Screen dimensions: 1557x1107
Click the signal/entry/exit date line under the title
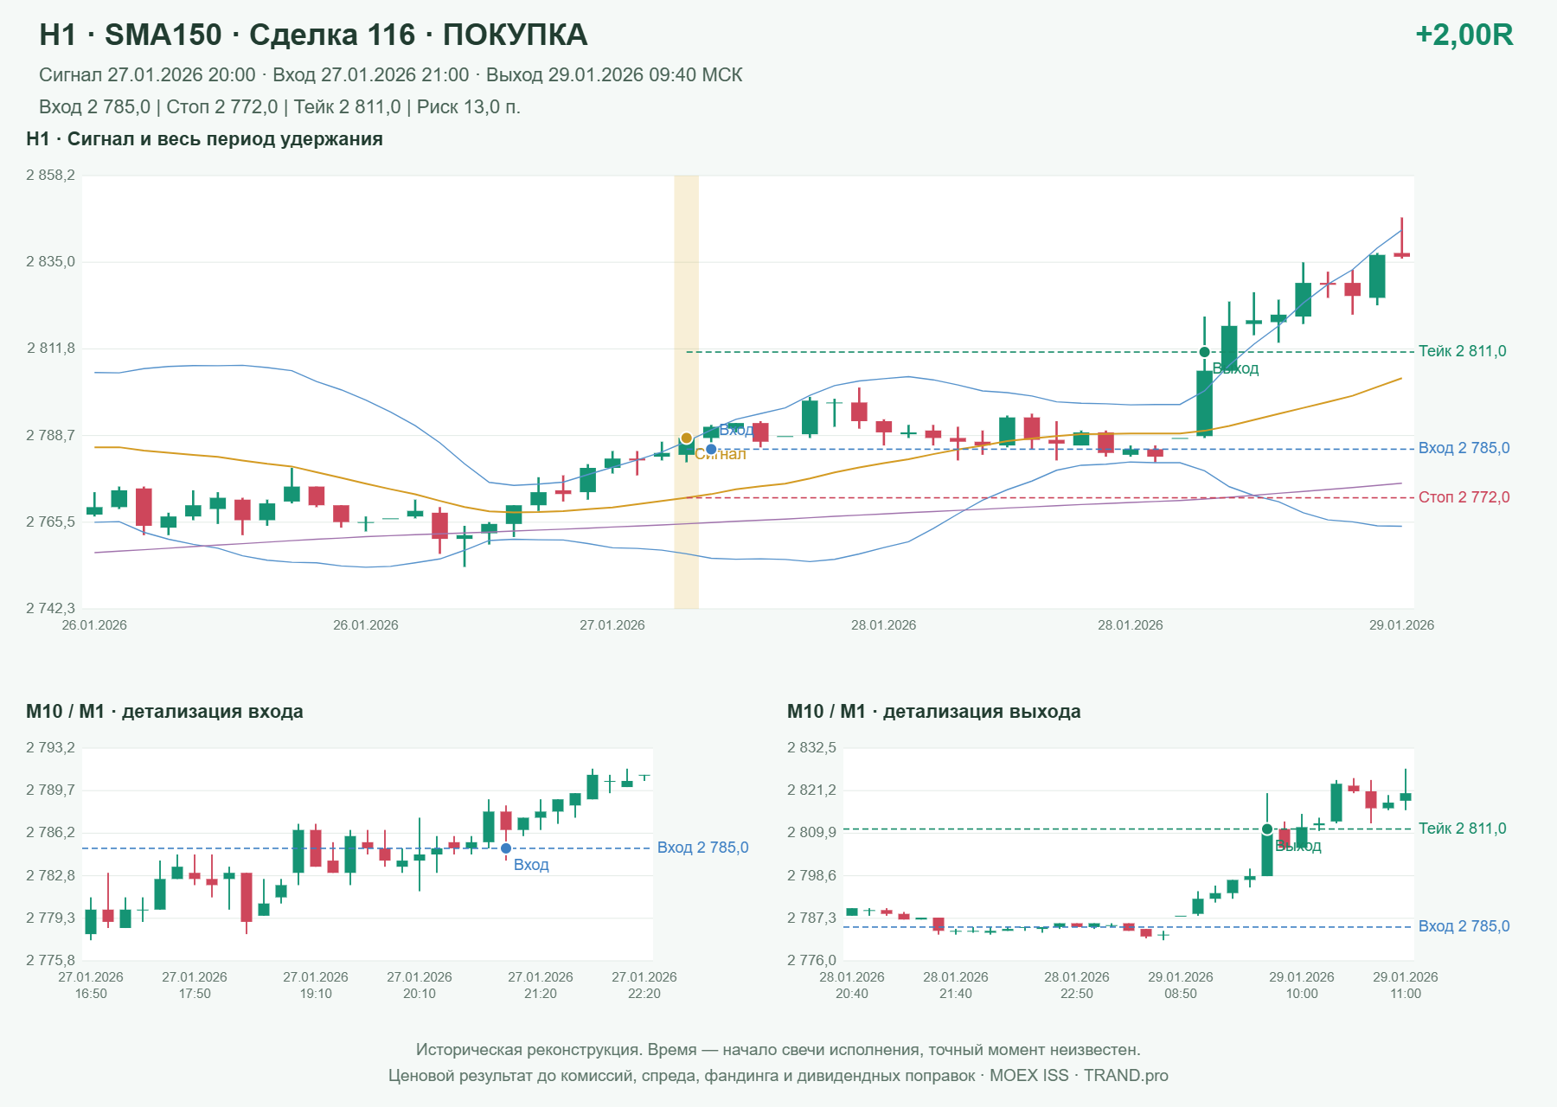391,75
